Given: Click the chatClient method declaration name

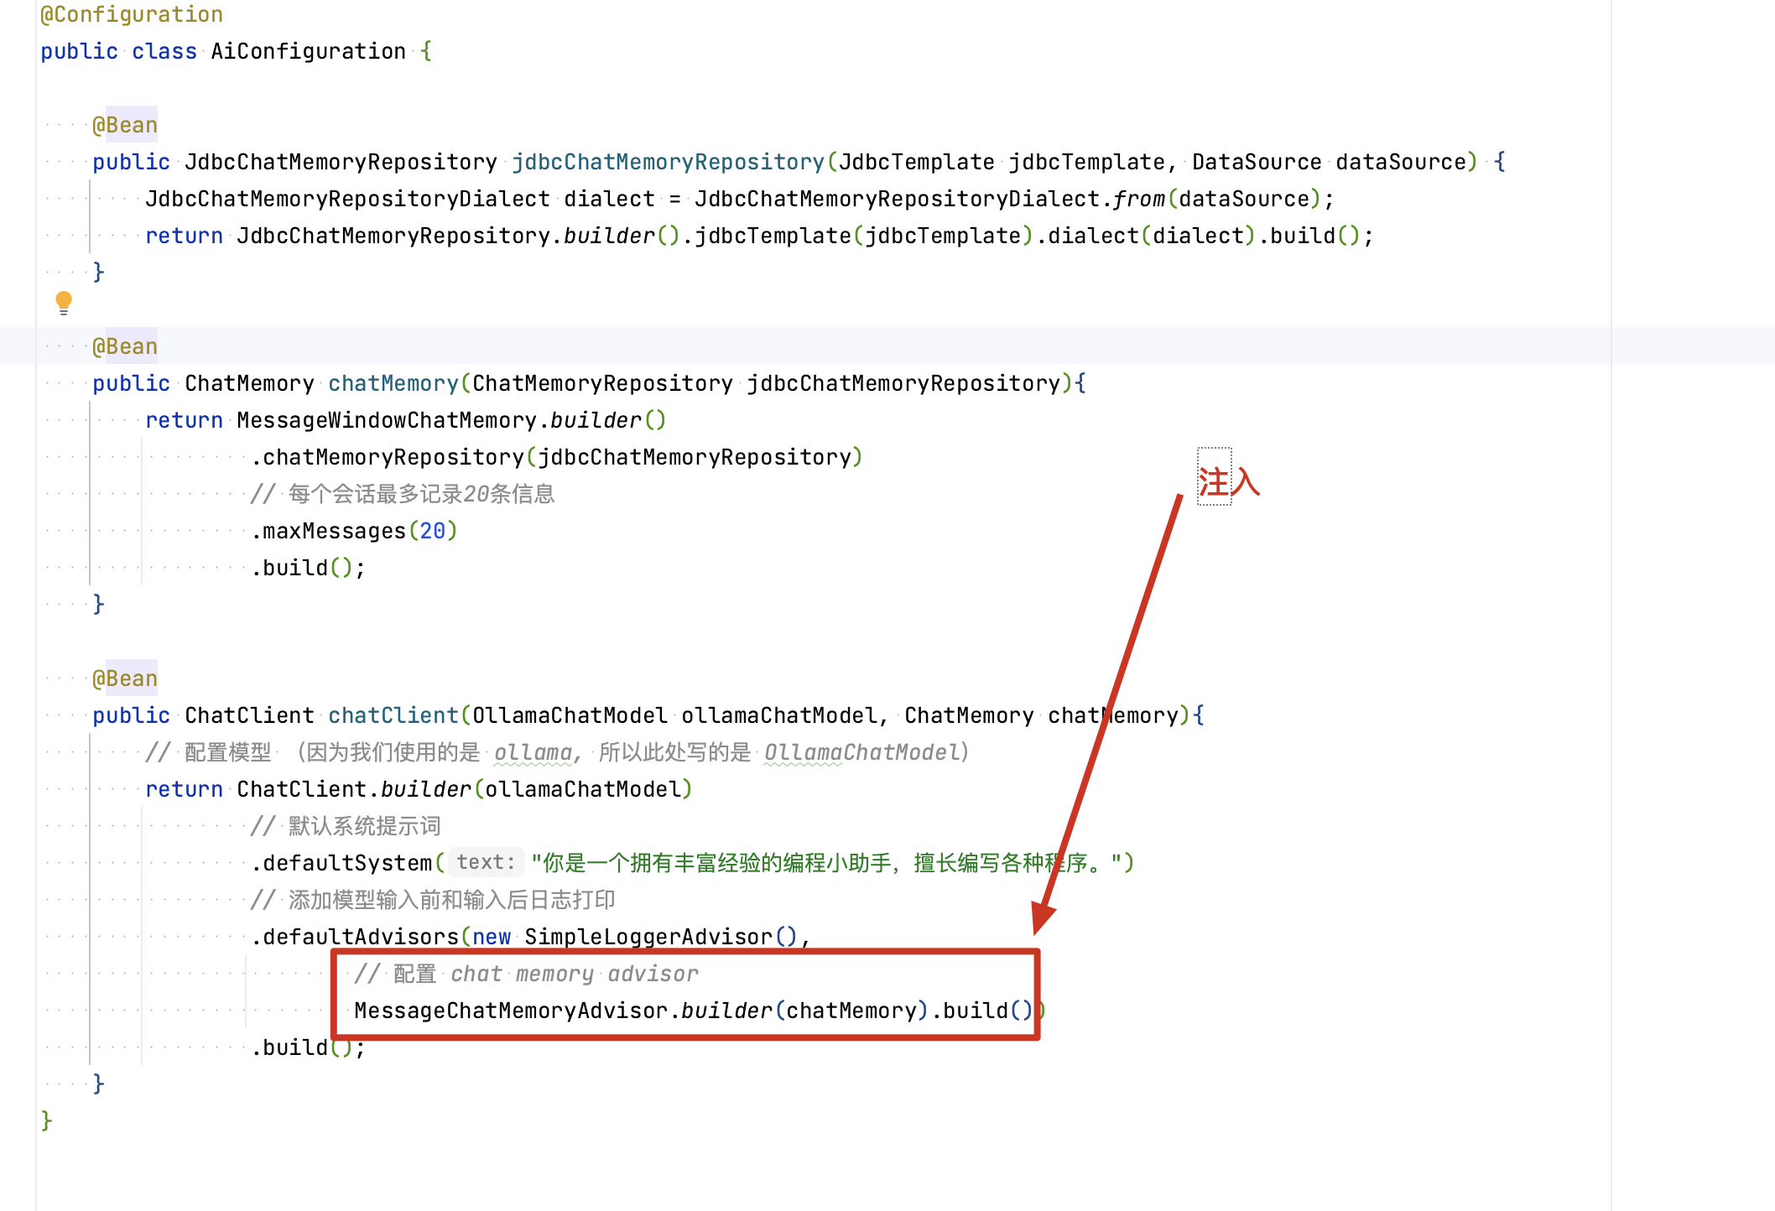Looking at the screenshot, I should pyautogui.click(x=393, y=715).
